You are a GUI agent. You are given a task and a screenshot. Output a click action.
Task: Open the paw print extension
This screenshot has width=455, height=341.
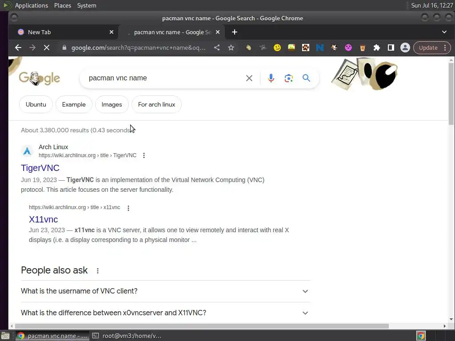coord(306,48)
